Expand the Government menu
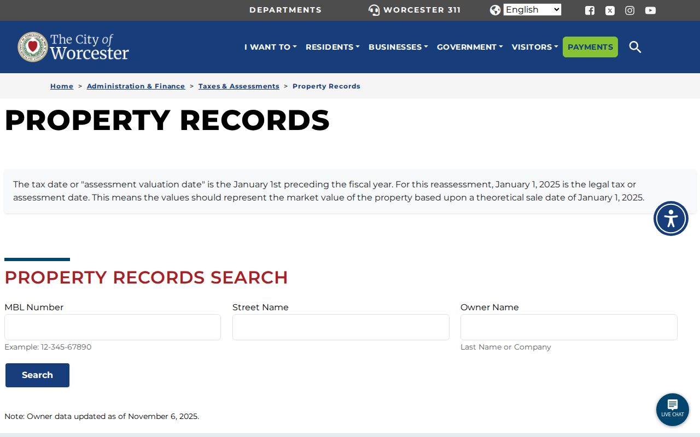Viewport: 700px width, 437px height. coord(470,47)
